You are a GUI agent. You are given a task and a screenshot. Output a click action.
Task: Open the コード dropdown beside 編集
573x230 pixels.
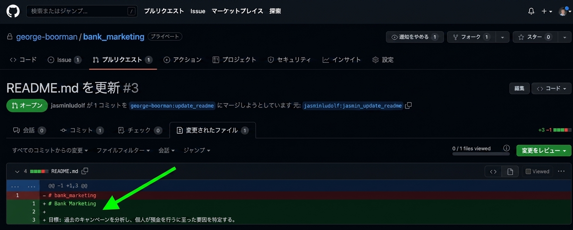pos(551,88)
